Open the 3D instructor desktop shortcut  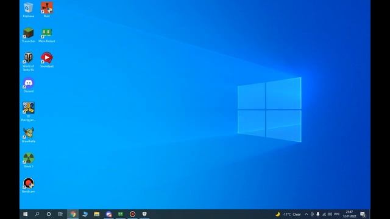[x=29, y=111]
